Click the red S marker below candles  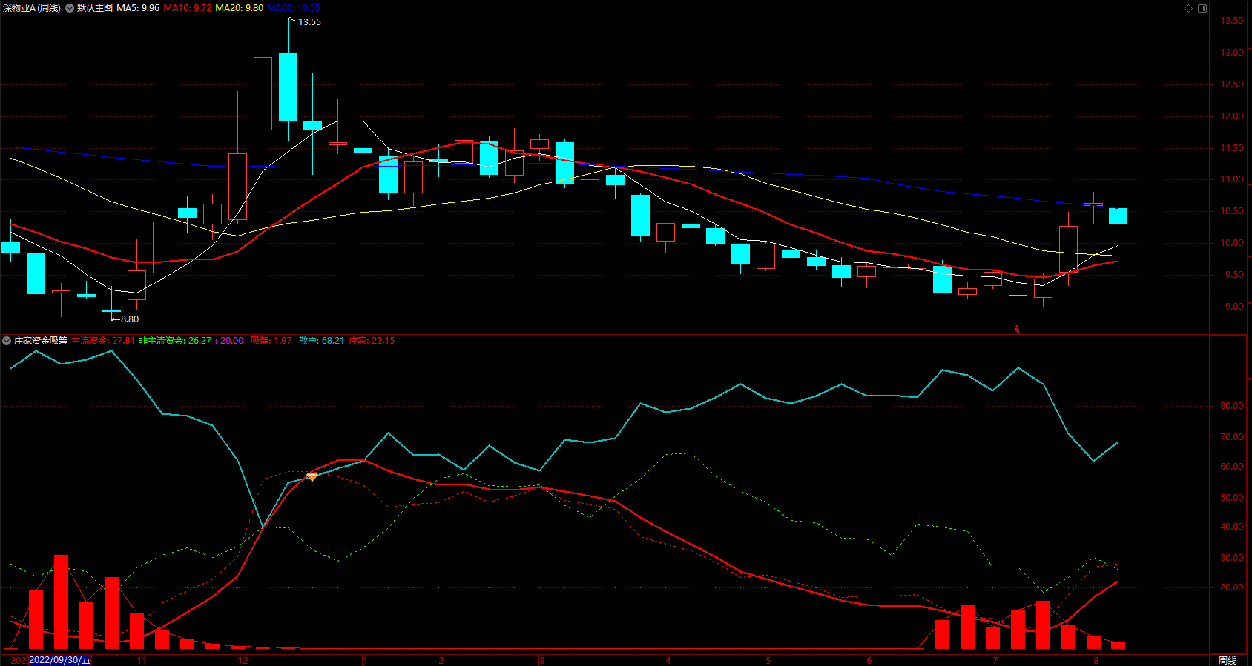tap(1016, 330)
